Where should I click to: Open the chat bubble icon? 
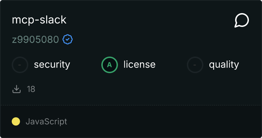pos(242,21)
